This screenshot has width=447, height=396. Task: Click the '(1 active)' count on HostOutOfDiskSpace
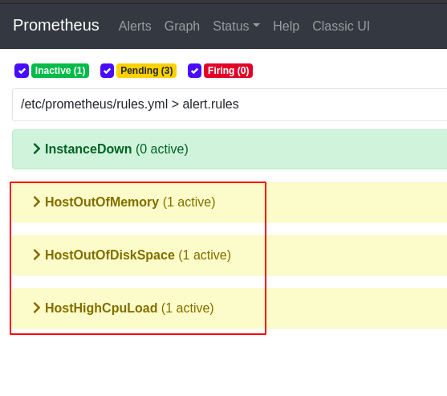pos(205,255)
